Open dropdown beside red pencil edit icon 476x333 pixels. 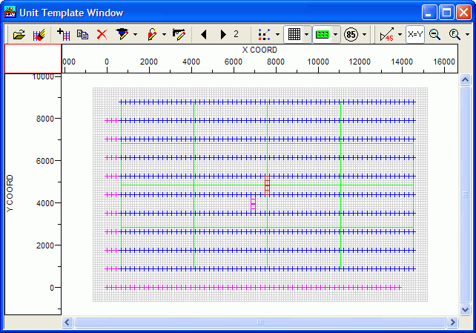[164, 35]
